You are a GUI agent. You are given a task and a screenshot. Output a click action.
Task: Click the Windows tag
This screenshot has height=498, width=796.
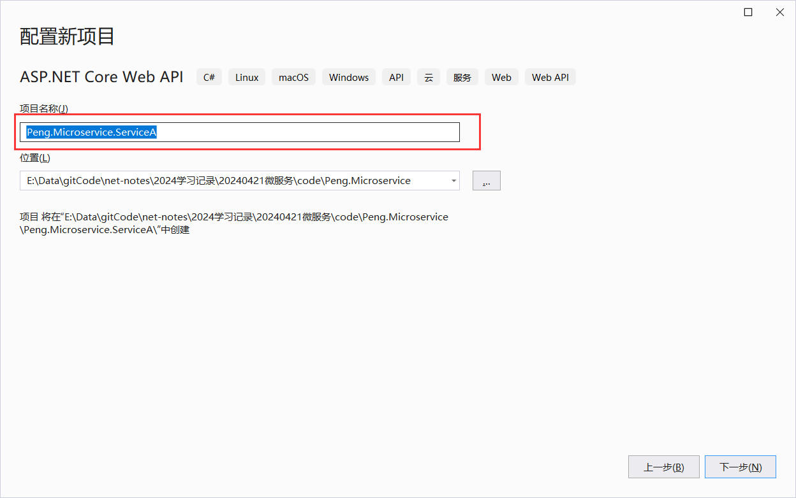tap(349, 77)
